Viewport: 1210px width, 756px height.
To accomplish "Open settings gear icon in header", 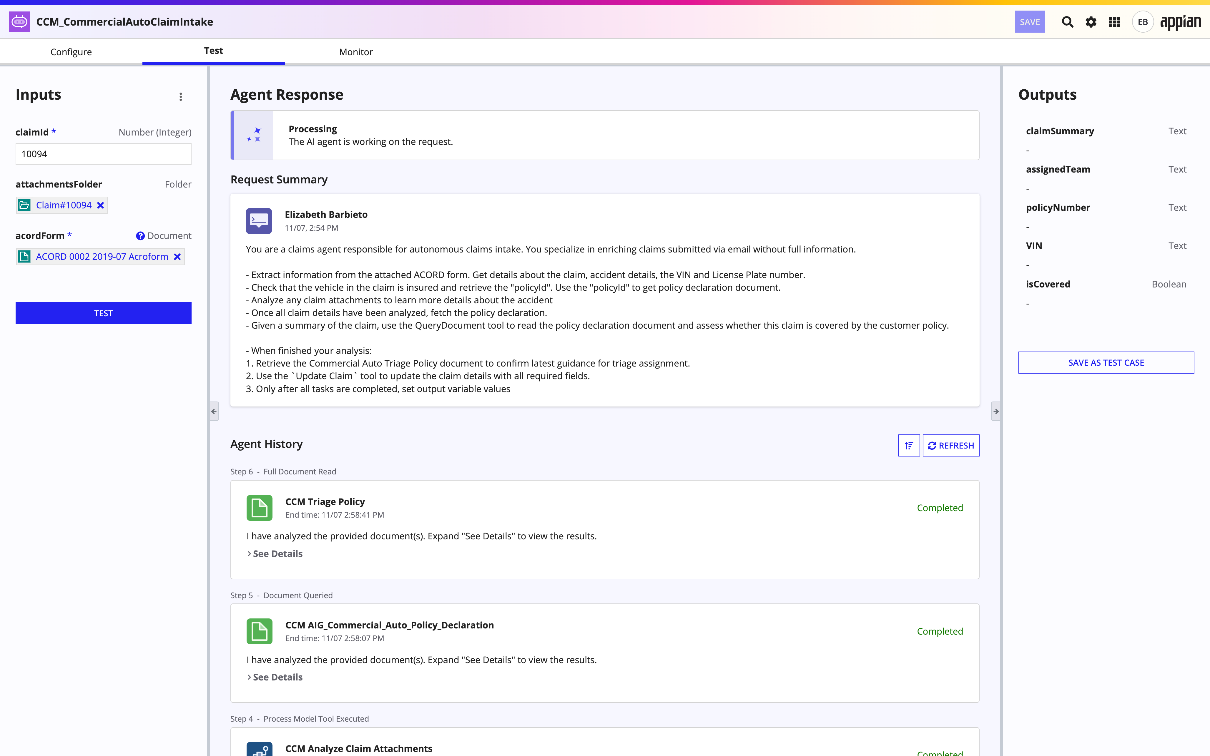I will coord(1091,22).
